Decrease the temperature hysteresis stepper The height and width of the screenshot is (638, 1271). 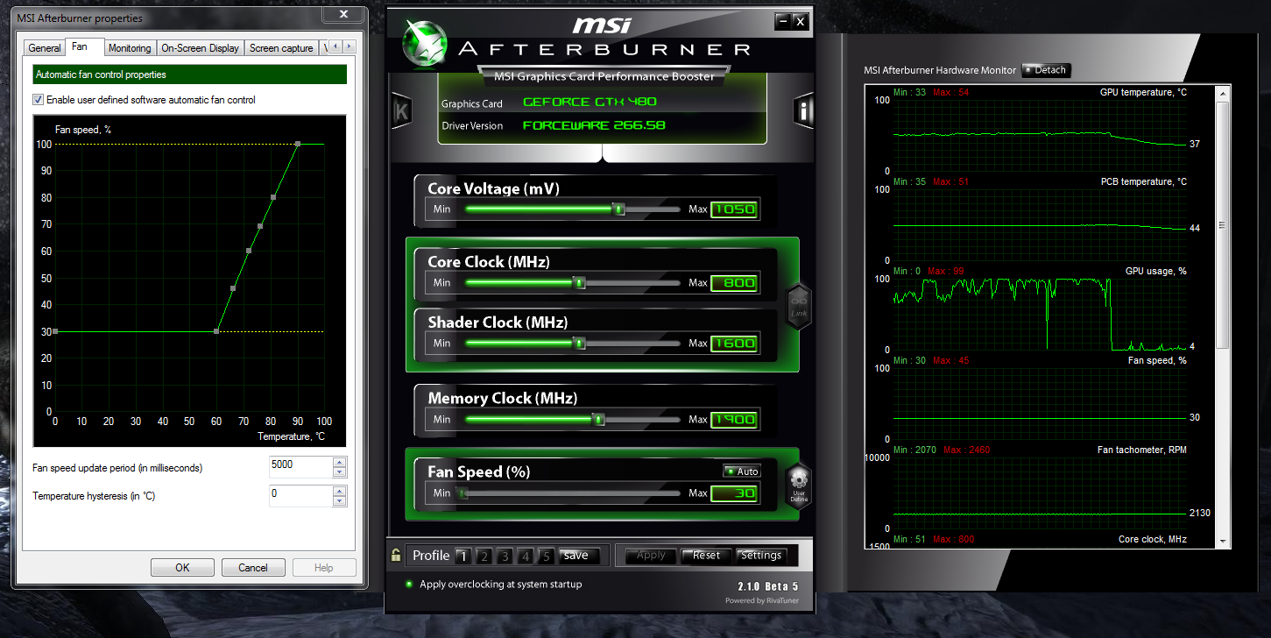(x=340, y=500)
